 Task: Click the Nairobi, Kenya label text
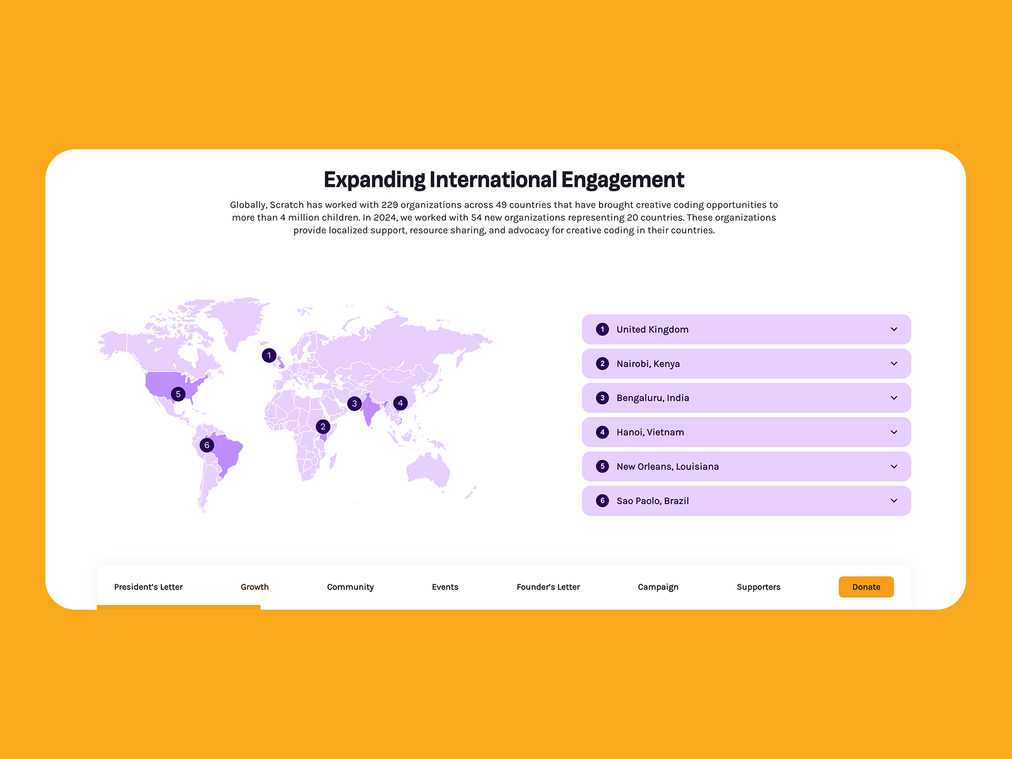click(x=648, y=364)
